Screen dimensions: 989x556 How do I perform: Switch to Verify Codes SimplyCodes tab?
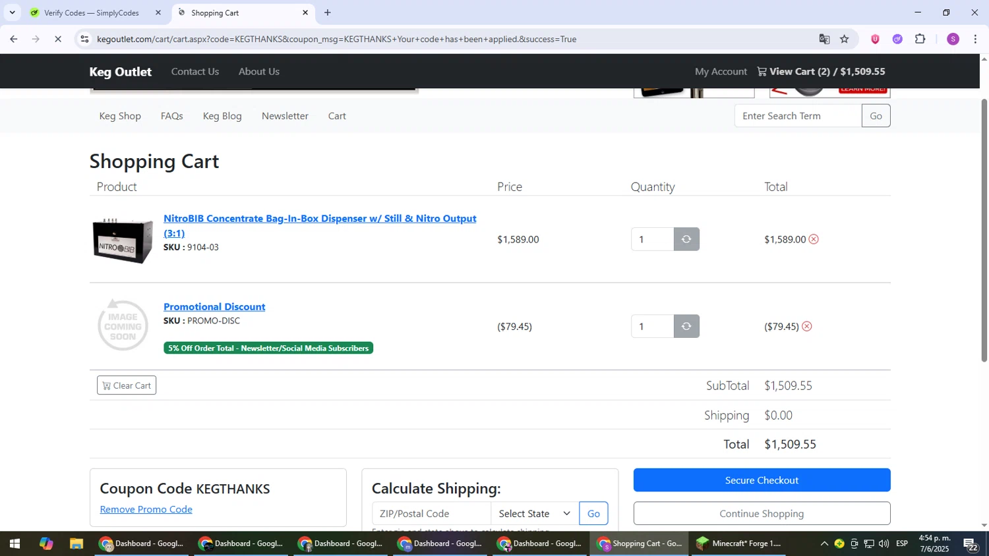[92, 13]
